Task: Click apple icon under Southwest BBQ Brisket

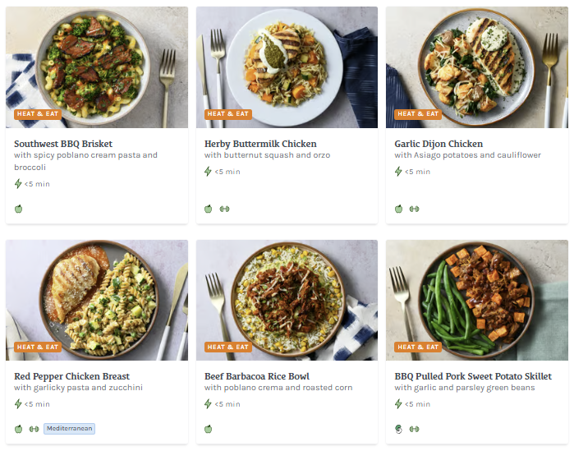Action: (18, 209)
